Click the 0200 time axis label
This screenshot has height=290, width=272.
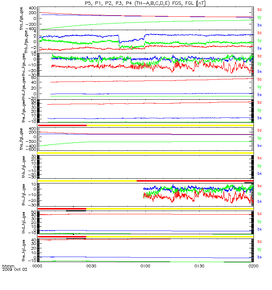tap(254, 266)
